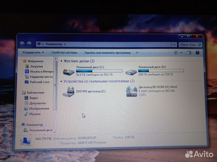Click the navigation pane scrollbar
The image size is (217, 162).
[x=55, y=85]
